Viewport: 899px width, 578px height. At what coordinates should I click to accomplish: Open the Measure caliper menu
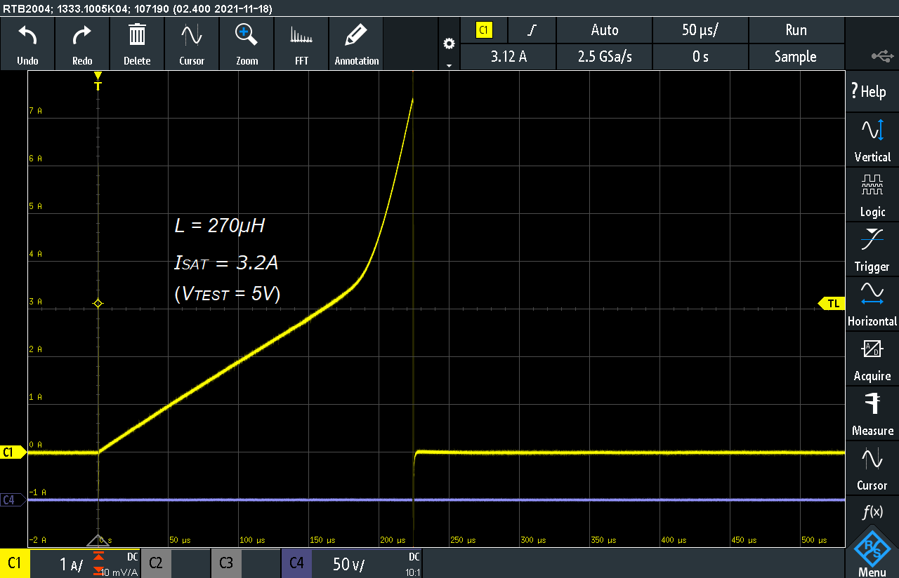click(x=872, y=413)
